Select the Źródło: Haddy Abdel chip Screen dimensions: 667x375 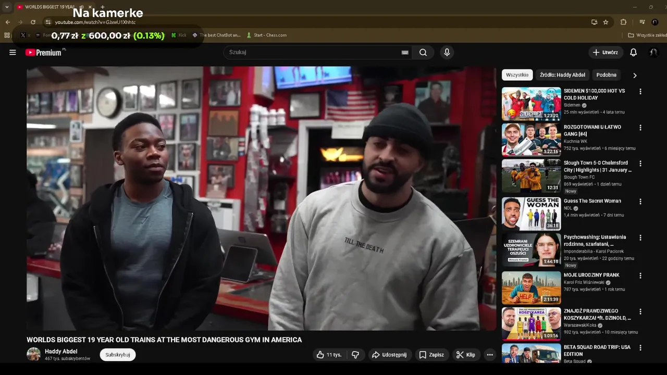tap(562, 75)
